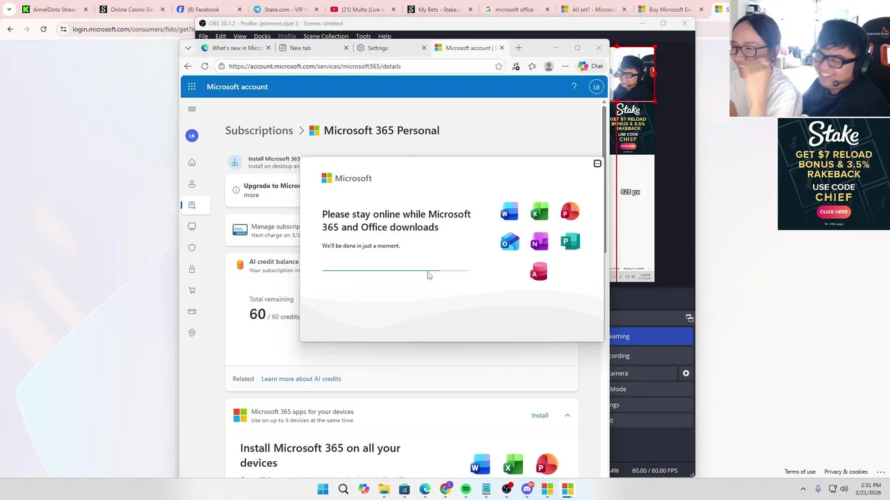Image resolution: width=890 pixels, height=500 pixels.
Task: Open Windows taskbar Search
Action: point(343,490)
